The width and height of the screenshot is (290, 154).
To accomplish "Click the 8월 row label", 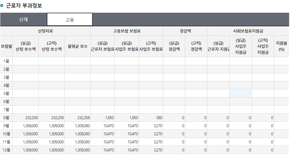I will 6,118.
